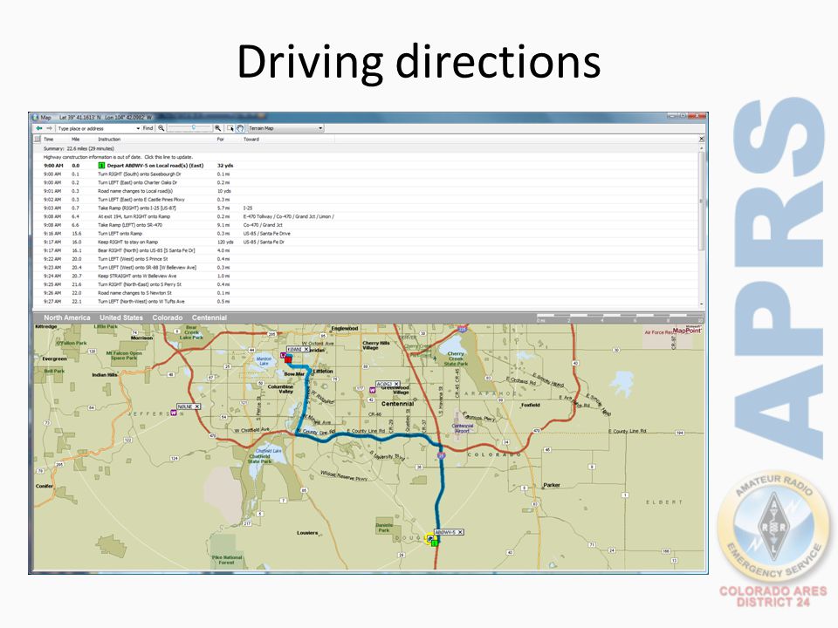Click the directions list icon beside Time
This screenshot has height=628, width=838.
pos(37,139)
